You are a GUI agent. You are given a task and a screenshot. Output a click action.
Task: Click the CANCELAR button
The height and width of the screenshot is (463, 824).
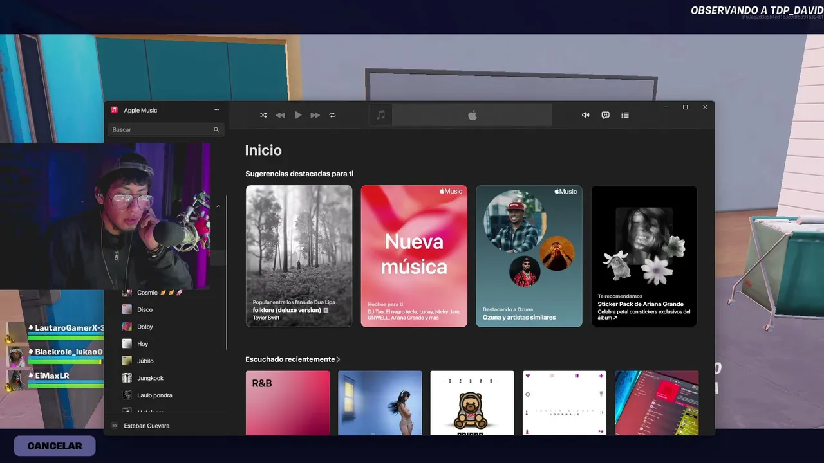[x=55, y=446]
